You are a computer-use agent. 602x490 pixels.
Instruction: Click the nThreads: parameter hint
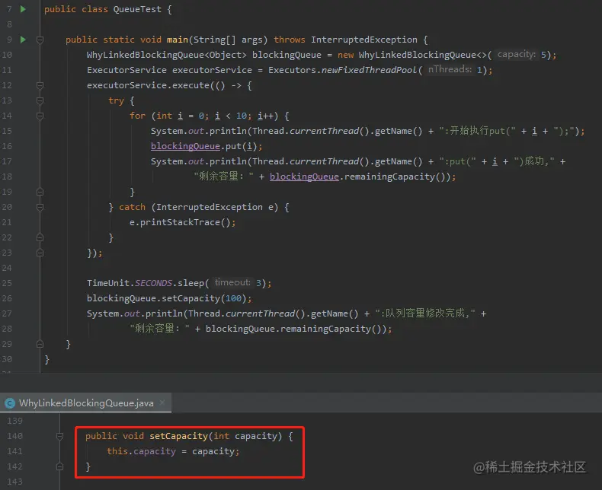[x=450, y=69]
